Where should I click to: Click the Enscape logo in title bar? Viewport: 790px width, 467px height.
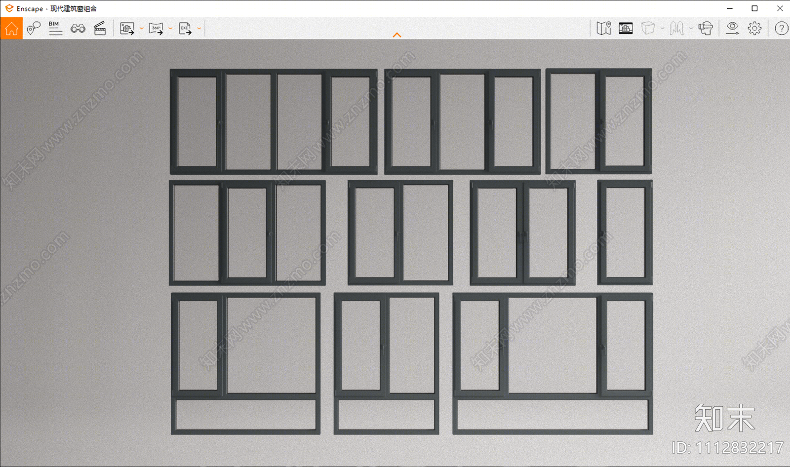pyautogui.click(x=9, y=8)
